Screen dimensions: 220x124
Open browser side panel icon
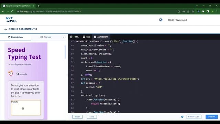pyautogui.click(x=208, y=11)
